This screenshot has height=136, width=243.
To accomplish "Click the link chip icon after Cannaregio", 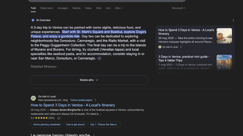I will [99, 58].
